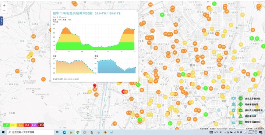265x135 pixels.
Task: Select green circle marker 11
Action: [x=170, y=123]
